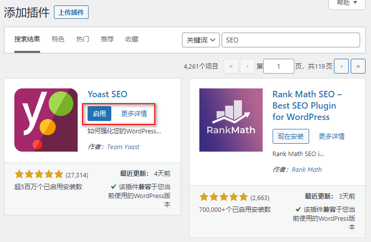371x242 pixels.
Task: Open the Yoast SEO title link
Action: [107, 94]
